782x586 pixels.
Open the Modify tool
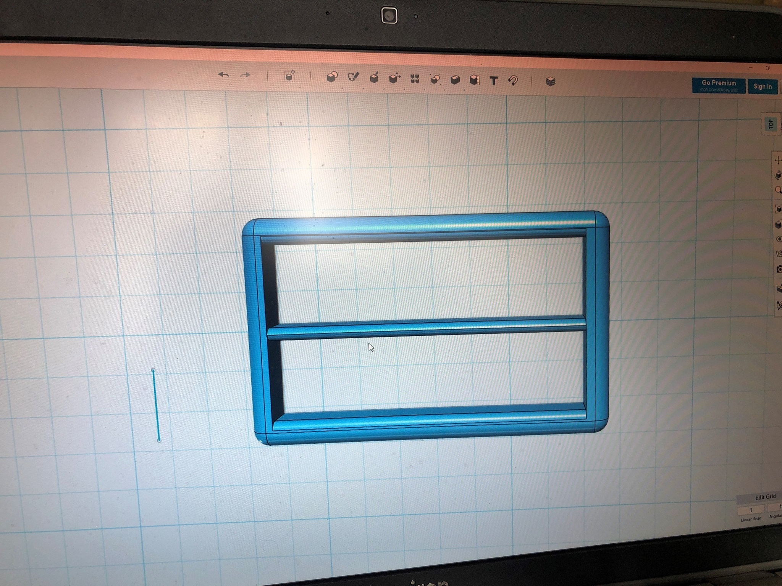click(394, 79)
